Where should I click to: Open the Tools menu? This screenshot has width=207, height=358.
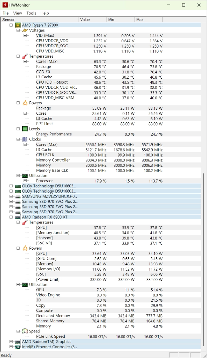click(31, 13)
